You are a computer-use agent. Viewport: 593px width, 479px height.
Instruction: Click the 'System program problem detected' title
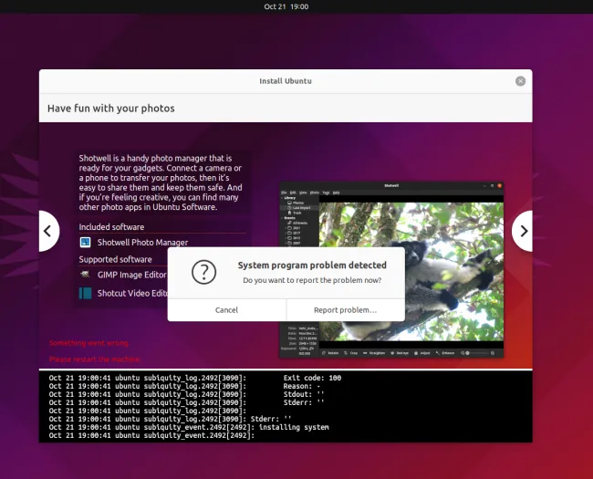(x=312, y=266)
